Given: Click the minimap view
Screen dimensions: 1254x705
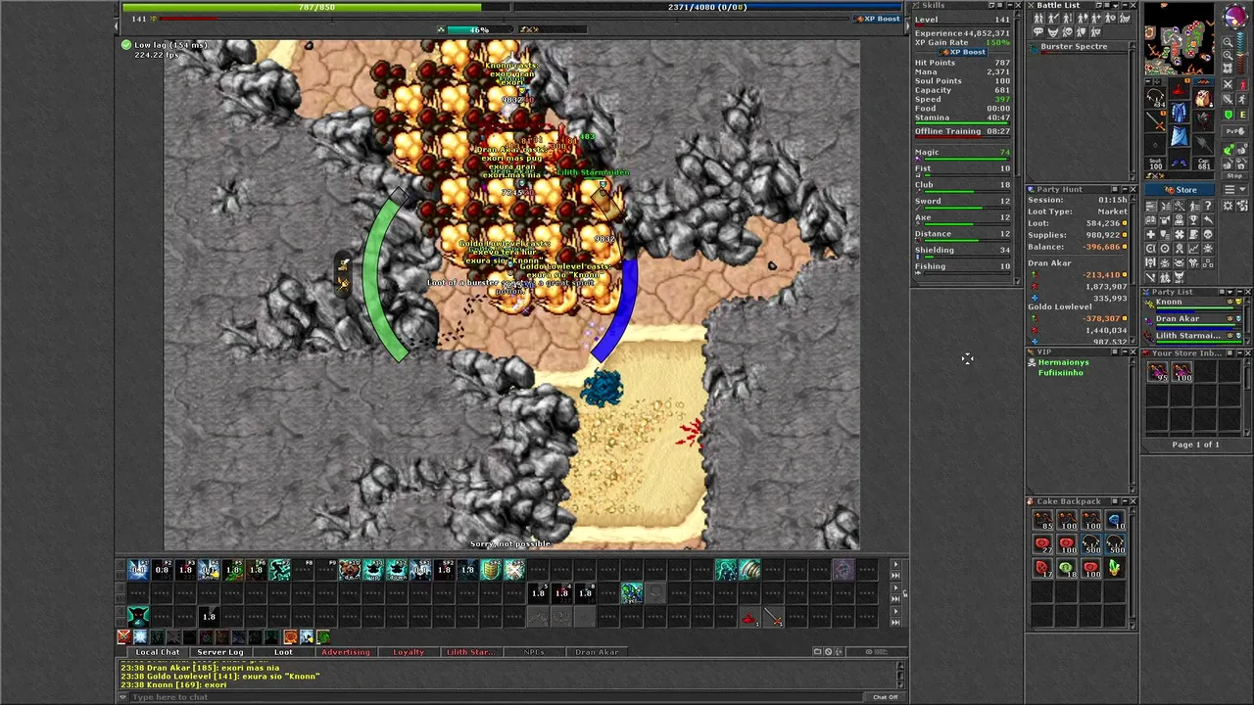Looking at the screenshot, I should point(1179,39).
